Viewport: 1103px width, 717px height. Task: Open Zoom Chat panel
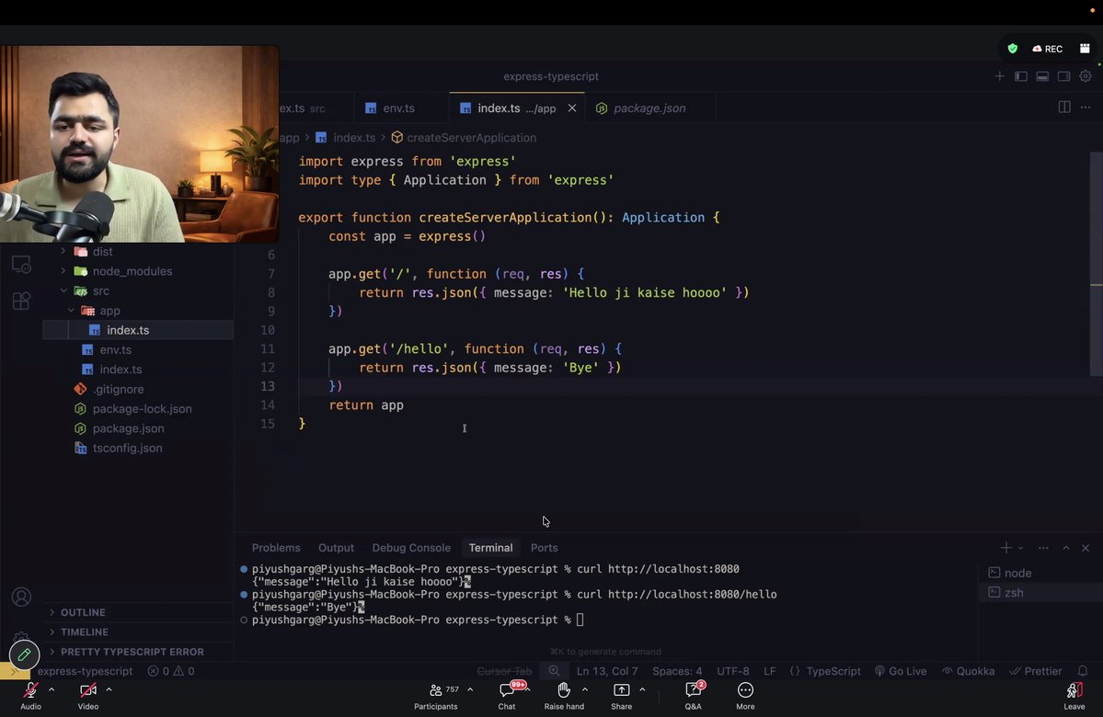[x=507, y=695]
